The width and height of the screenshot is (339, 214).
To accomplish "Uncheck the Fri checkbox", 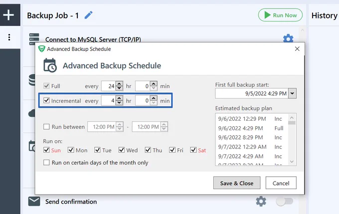I will pos(172,150).
